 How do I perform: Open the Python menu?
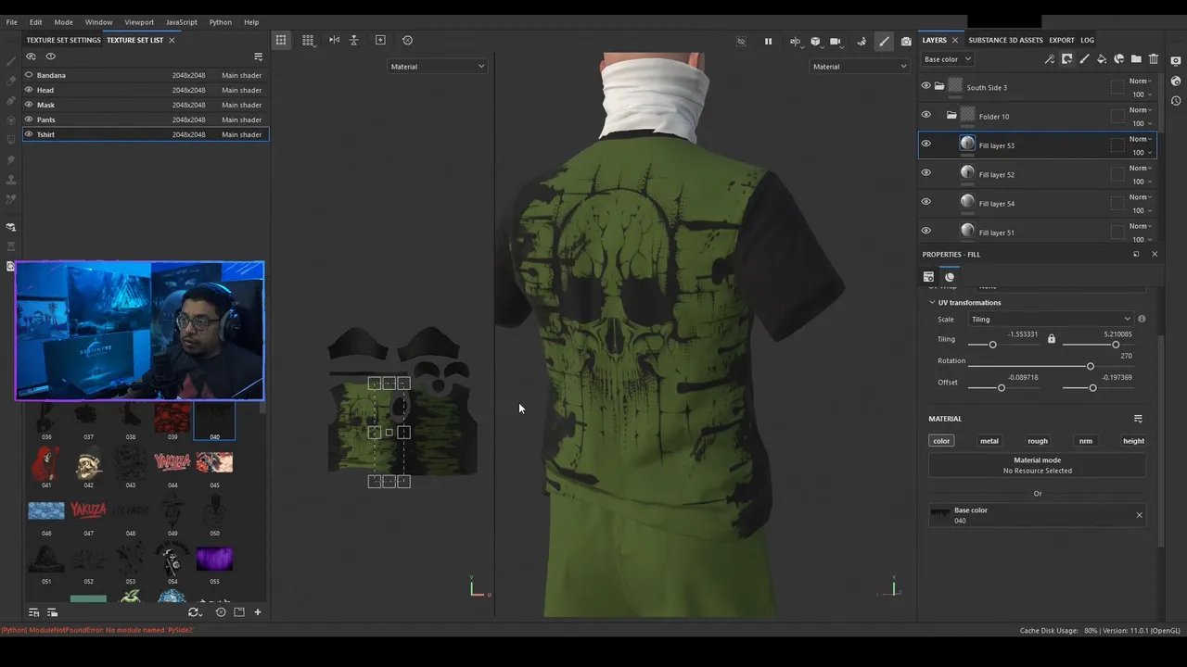click(221, 22)
